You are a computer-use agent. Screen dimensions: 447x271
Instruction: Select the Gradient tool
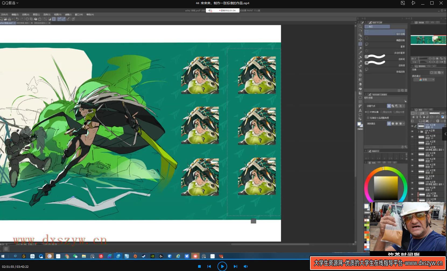[360, 93]
